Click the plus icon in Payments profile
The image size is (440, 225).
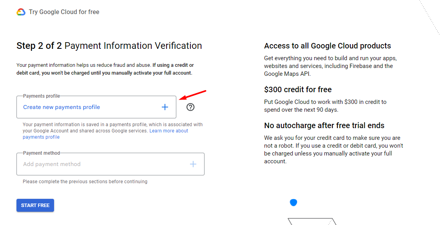pyautogui.click(x=165, y=107)
